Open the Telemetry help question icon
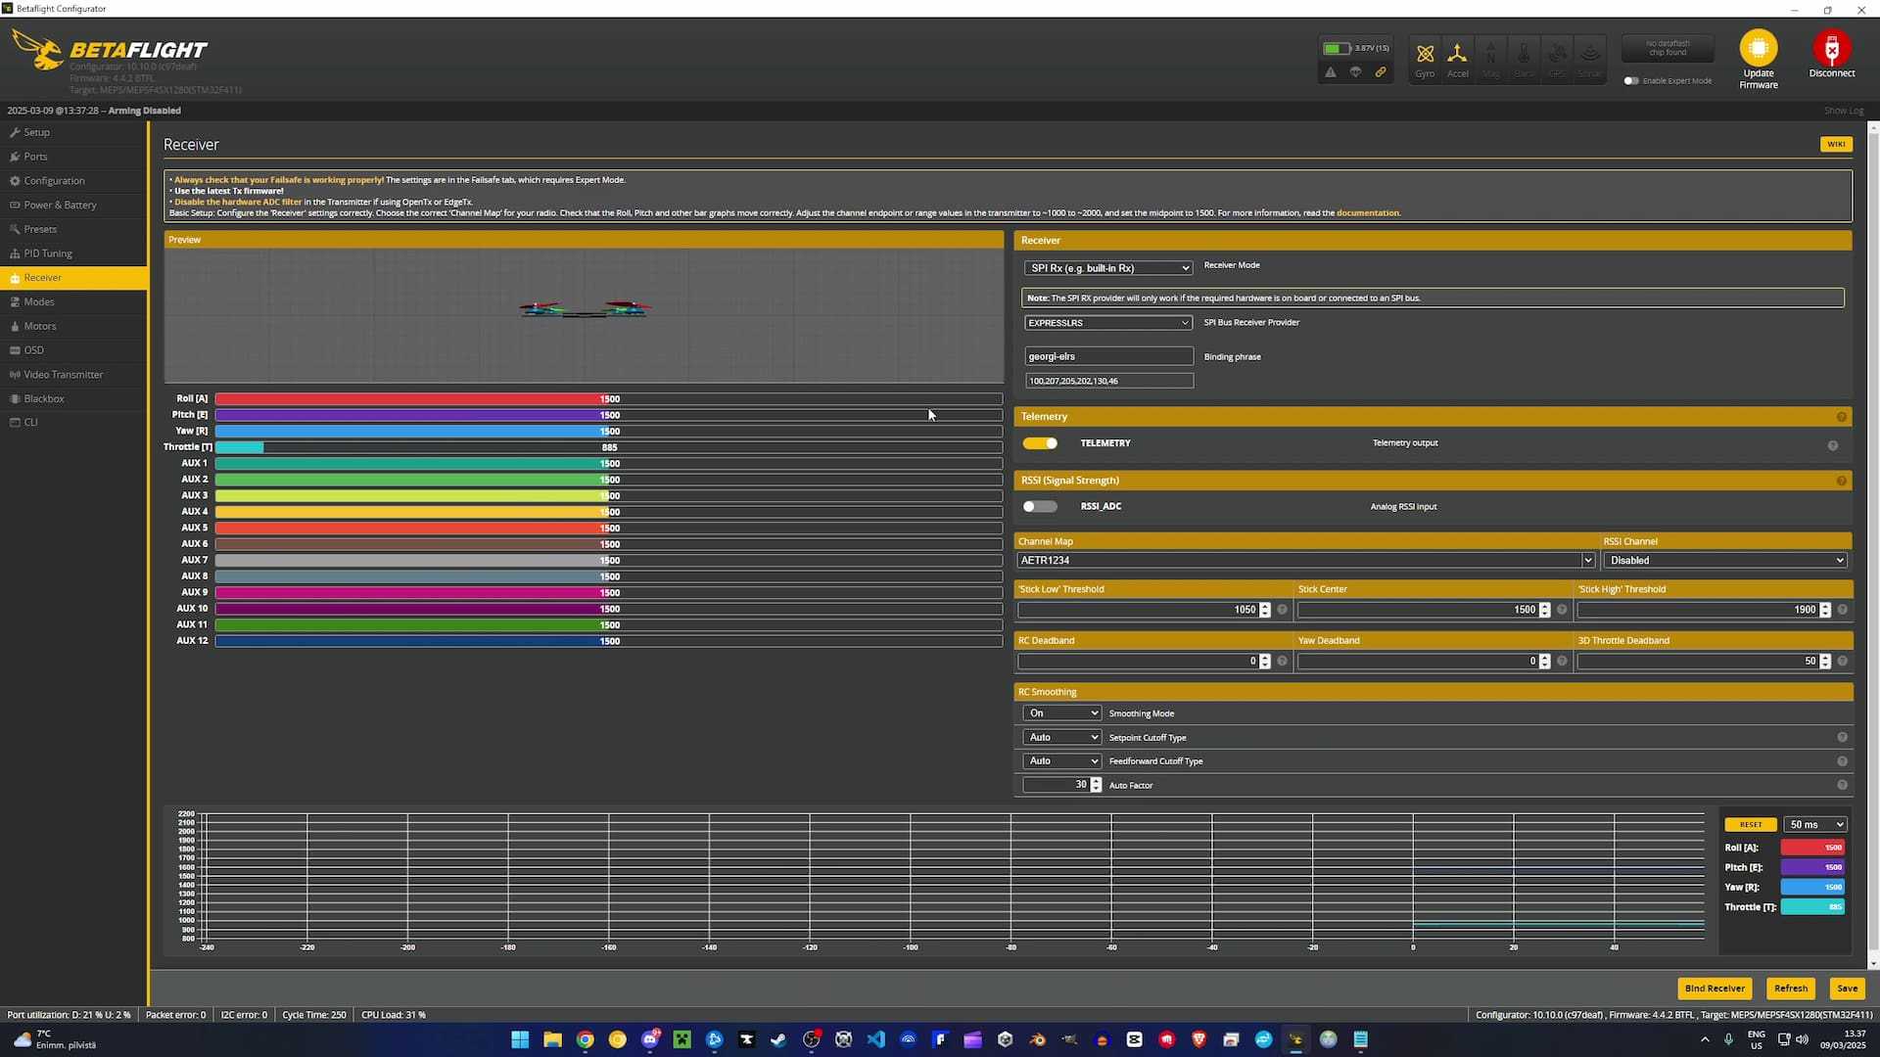The height and width of the screenshot is (1057, 1880). 1842,417
